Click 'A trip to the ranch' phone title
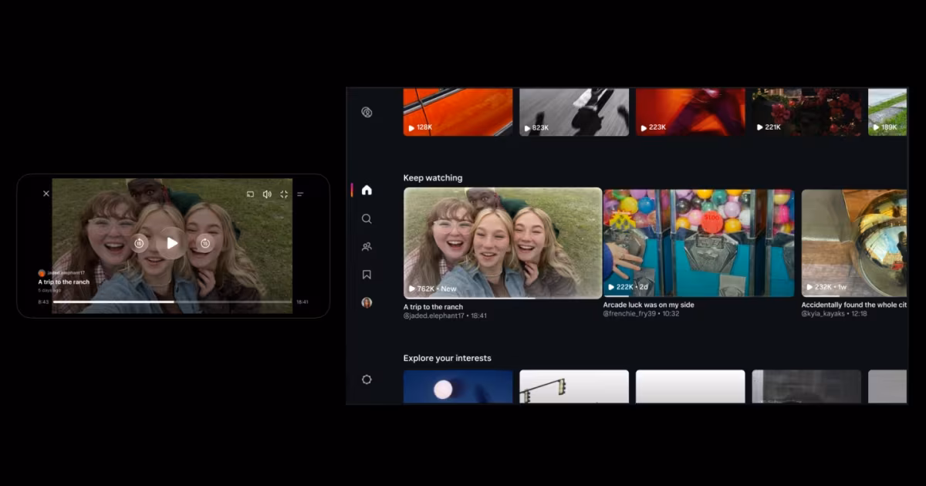926x486 pixels. pos(64,282)
